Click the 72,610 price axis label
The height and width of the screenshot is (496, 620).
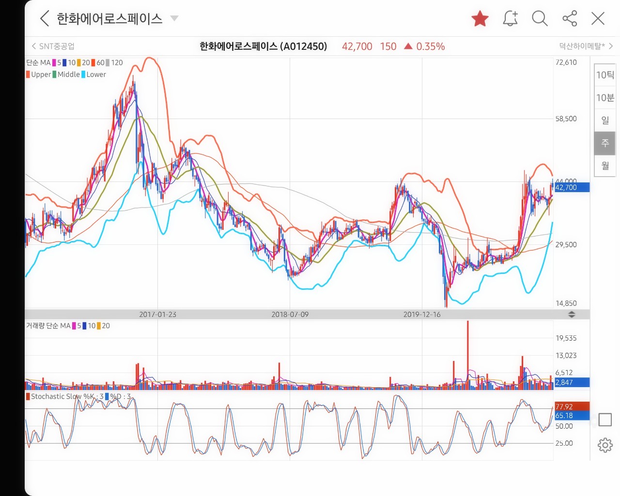click(x=566, y=62)
